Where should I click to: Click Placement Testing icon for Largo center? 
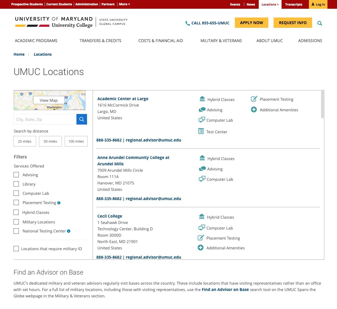[254, 99]
